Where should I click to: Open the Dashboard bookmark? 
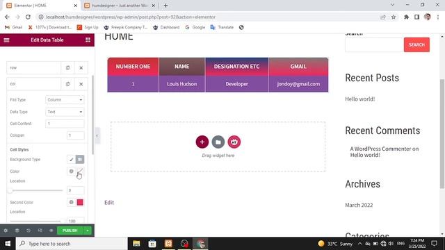point(166,27)
